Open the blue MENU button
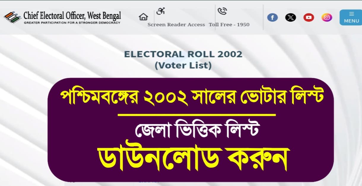The height and width of the screenshot is (186, 362). point(351,17)
